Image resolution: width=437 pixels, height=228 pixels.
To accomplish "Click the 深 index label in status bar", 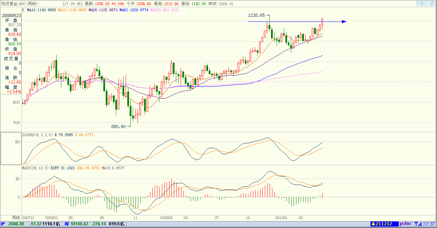I will pyautogui.click(x=67, y=224).
